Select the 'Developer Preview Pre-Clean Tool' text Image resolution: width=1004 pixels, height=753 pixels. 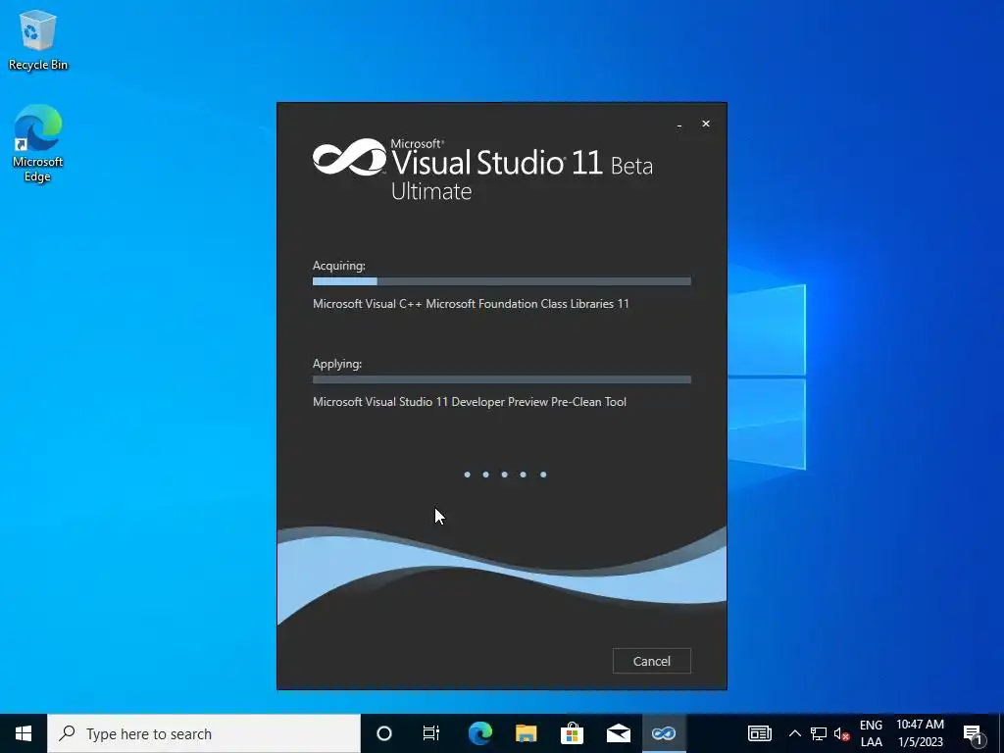coord(539,401)
